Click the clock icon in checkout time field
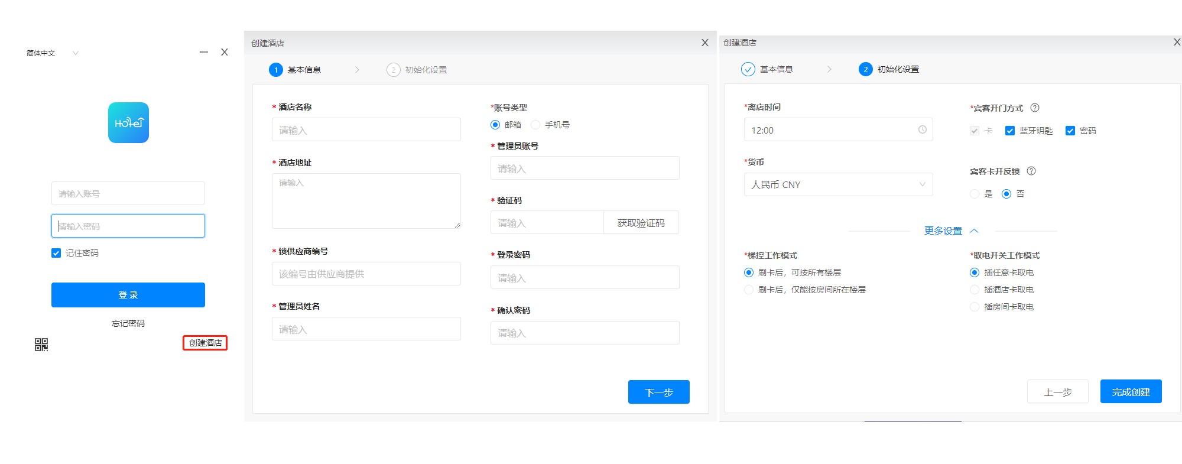This screenshot has height=464, width=1182. (922, 130)
